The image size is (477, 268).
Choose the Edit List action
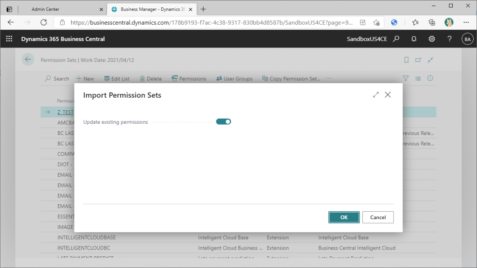pos(117,79)
